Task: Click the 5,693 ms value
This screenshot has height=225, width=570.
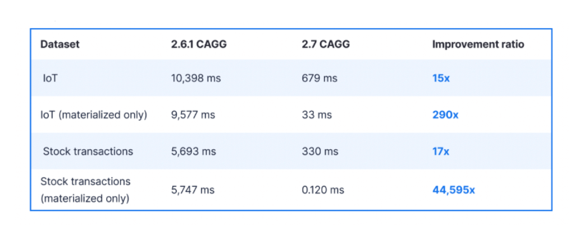Action: [x=193, y=151]
